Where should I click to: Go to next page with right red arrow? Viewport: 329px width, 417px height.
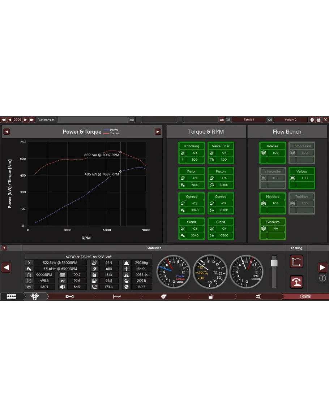point(323,268)
